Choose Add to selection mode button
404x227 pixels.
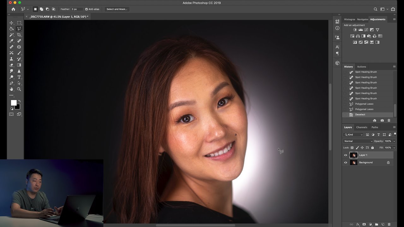[x=41, y=9]
